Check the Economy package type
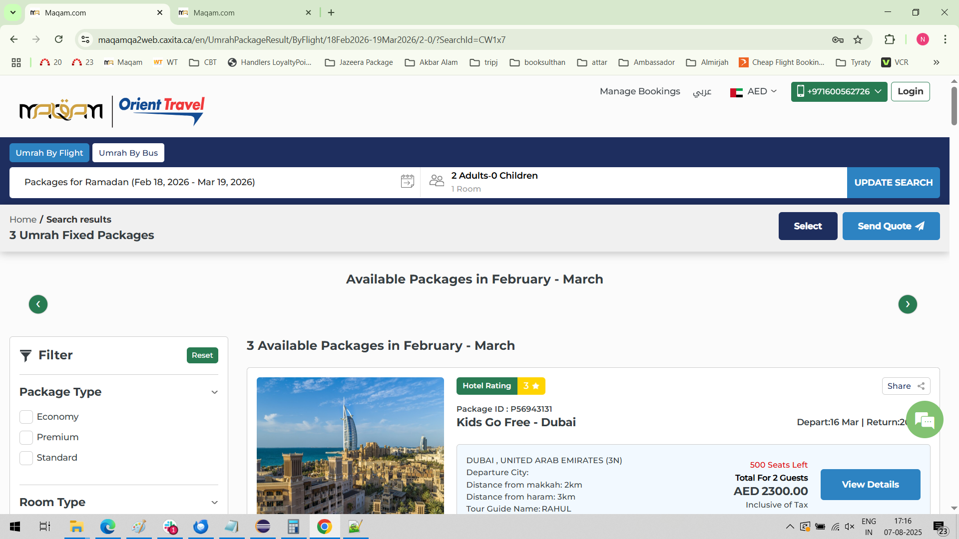The width and height of the screenshot is (959, 539). [x=26, y=417]
